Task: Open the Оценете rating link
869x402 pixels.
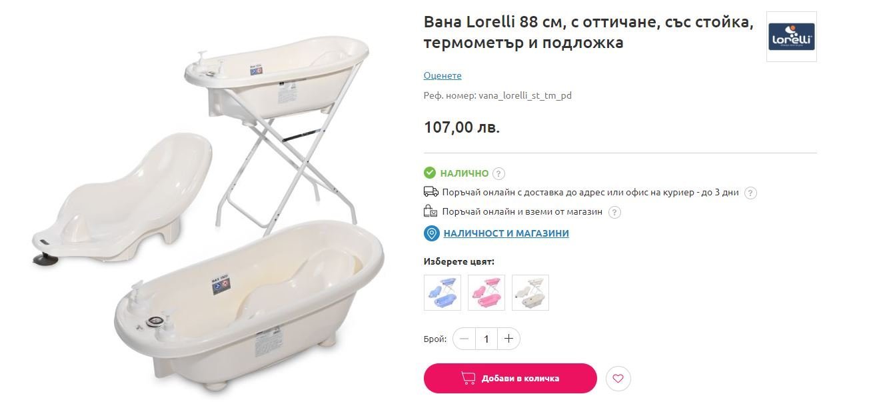Action: coord(442,75)
